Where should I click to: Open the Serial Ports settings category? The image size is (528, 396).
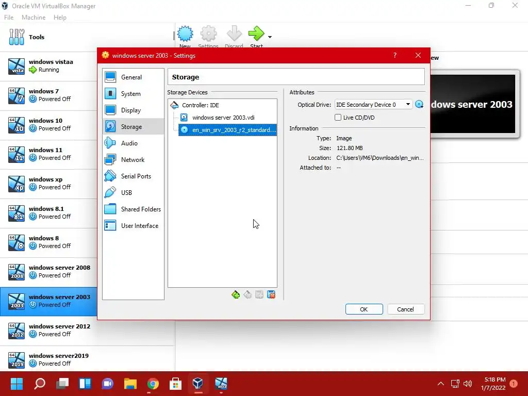coord(133,176)
